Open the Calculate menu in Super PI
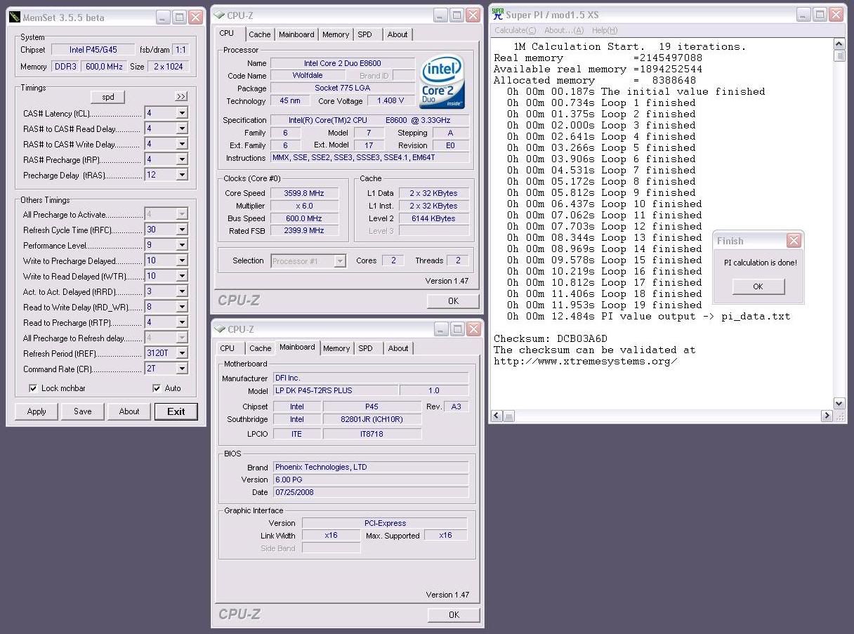This screenshot has width=854, height=634. point(515,30)
